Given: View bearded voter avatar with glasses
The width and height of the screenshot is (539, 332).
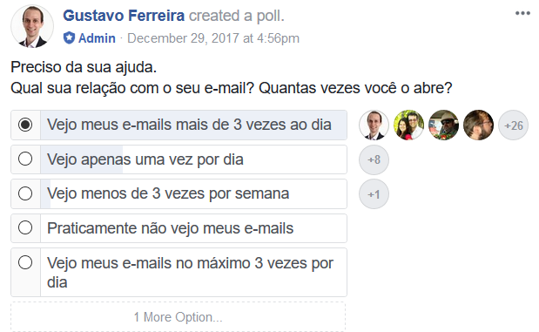Looking at the screenshot, I should tap(478, 125).
